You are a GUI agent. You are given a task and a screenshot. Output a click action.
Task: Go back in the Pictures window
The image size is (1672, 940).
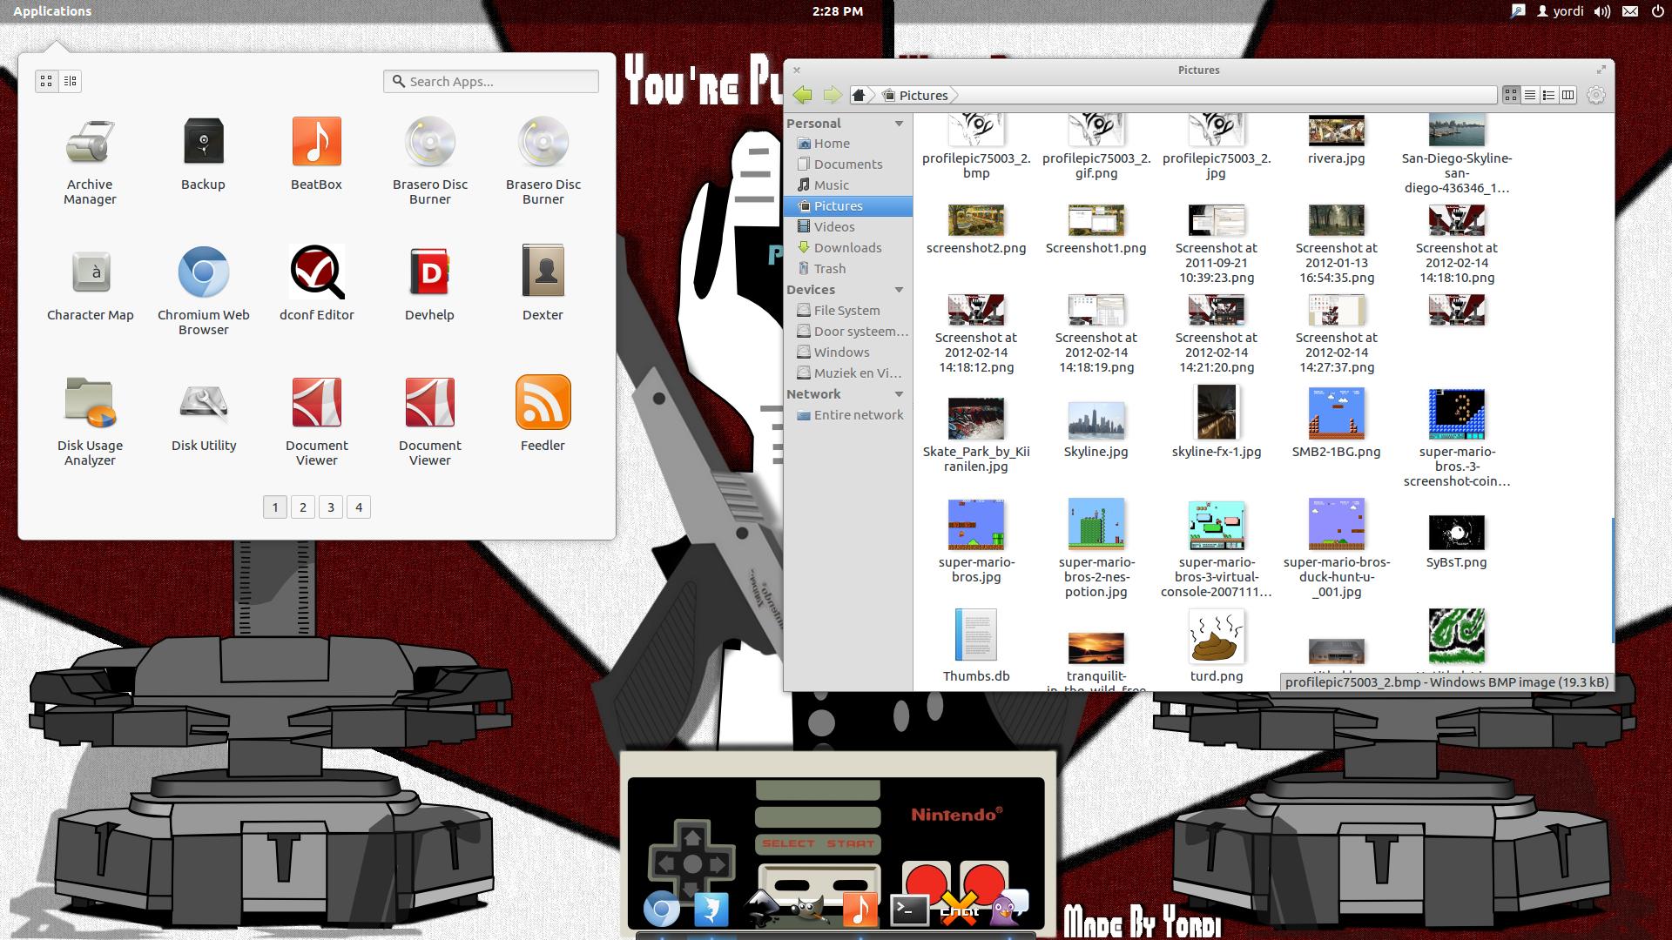(x=803, y=95)
